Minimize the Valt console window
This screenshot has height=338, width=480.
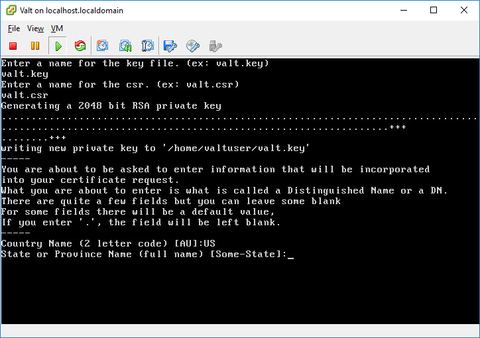(x=404, y=10)
